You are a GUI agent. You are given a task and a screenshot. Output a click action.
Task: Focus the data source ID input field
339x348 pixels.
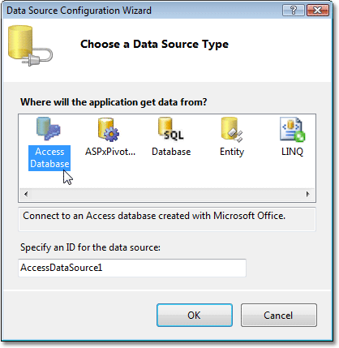pos(132,268)
